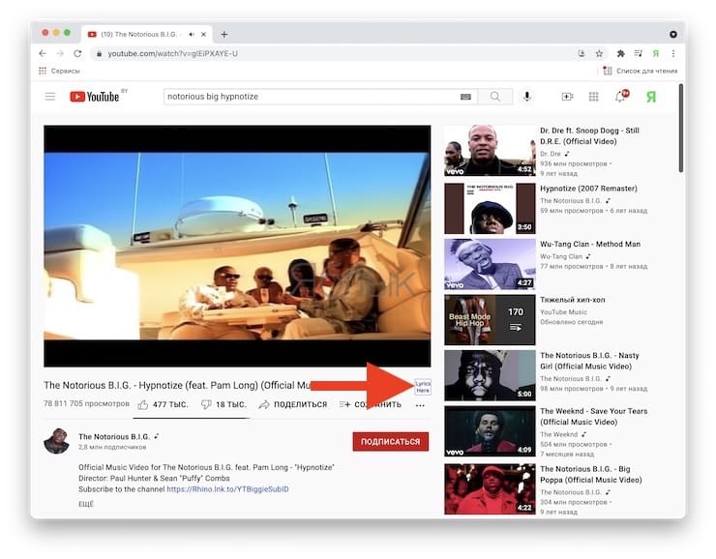The height and width of the screenshot is (559, 716).
Task: Open The Weeknd Save Your Tears thumbnail
Action: (x=490, y=431)
